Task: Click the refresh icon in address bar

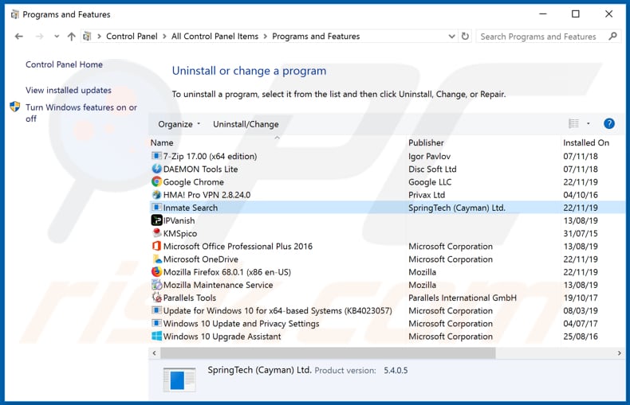Action: (x=465, y=37)
